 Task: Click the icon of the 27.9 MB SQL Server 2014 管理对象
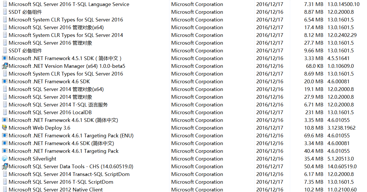5,97
